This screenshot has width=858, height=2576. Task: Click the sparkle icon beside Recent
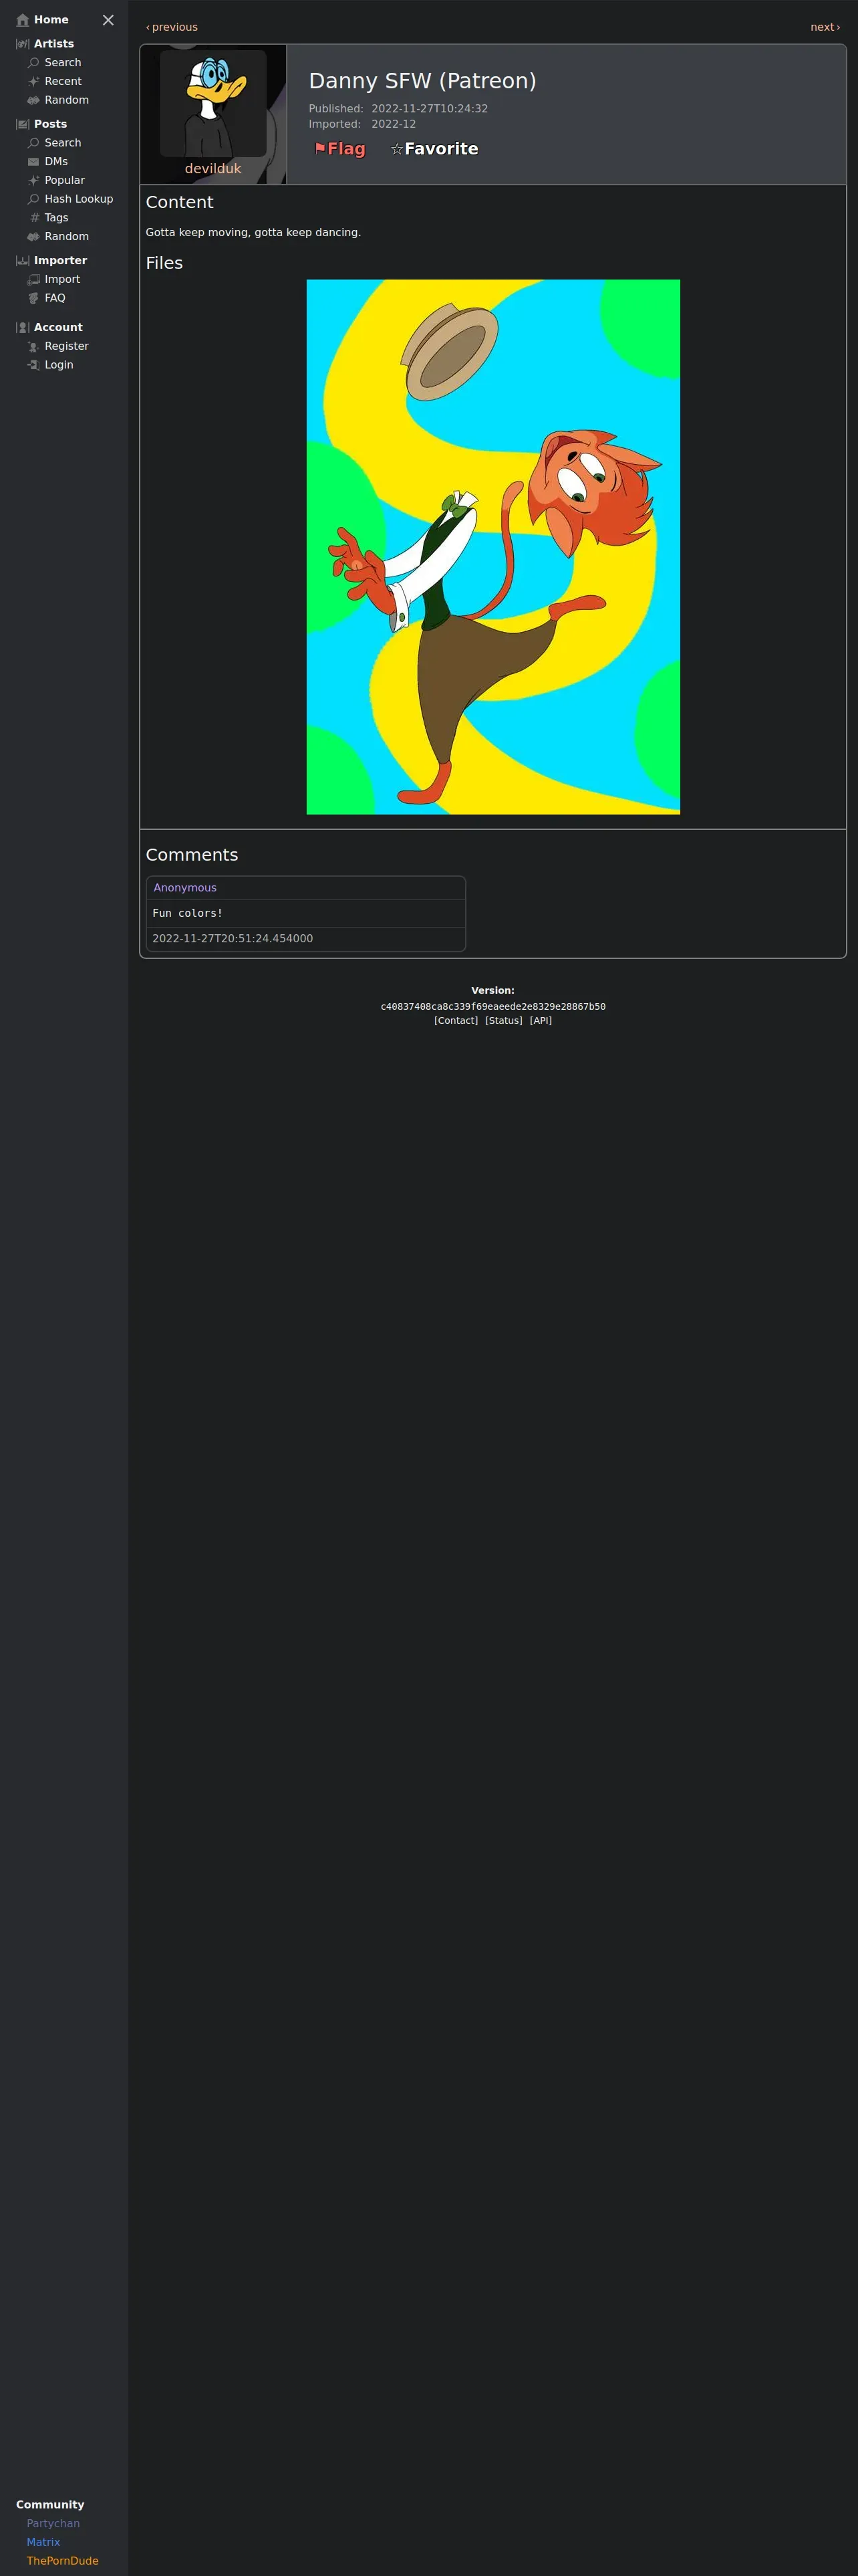(34, 82)
